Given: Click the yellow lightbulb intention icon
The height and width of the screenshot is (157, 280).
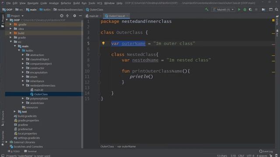Looking at the screenshot, I should [x=103, y=43].
